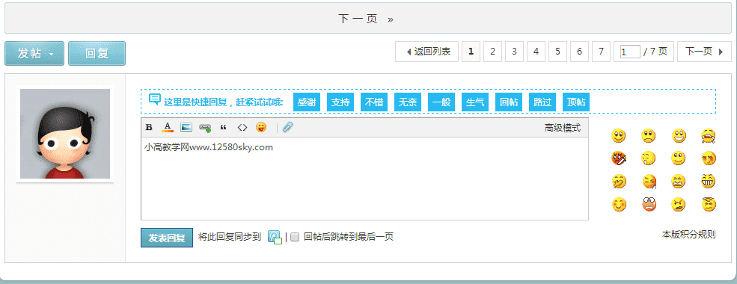The width and height of the screenshot is (737, 284).
Task: Switch to 高级模式 editor
Action: (x=563, y=128)
